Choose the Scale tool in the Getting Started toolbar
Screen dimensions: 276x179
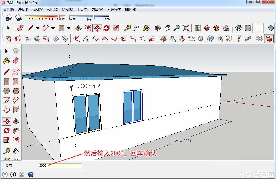tap(116, 28)
